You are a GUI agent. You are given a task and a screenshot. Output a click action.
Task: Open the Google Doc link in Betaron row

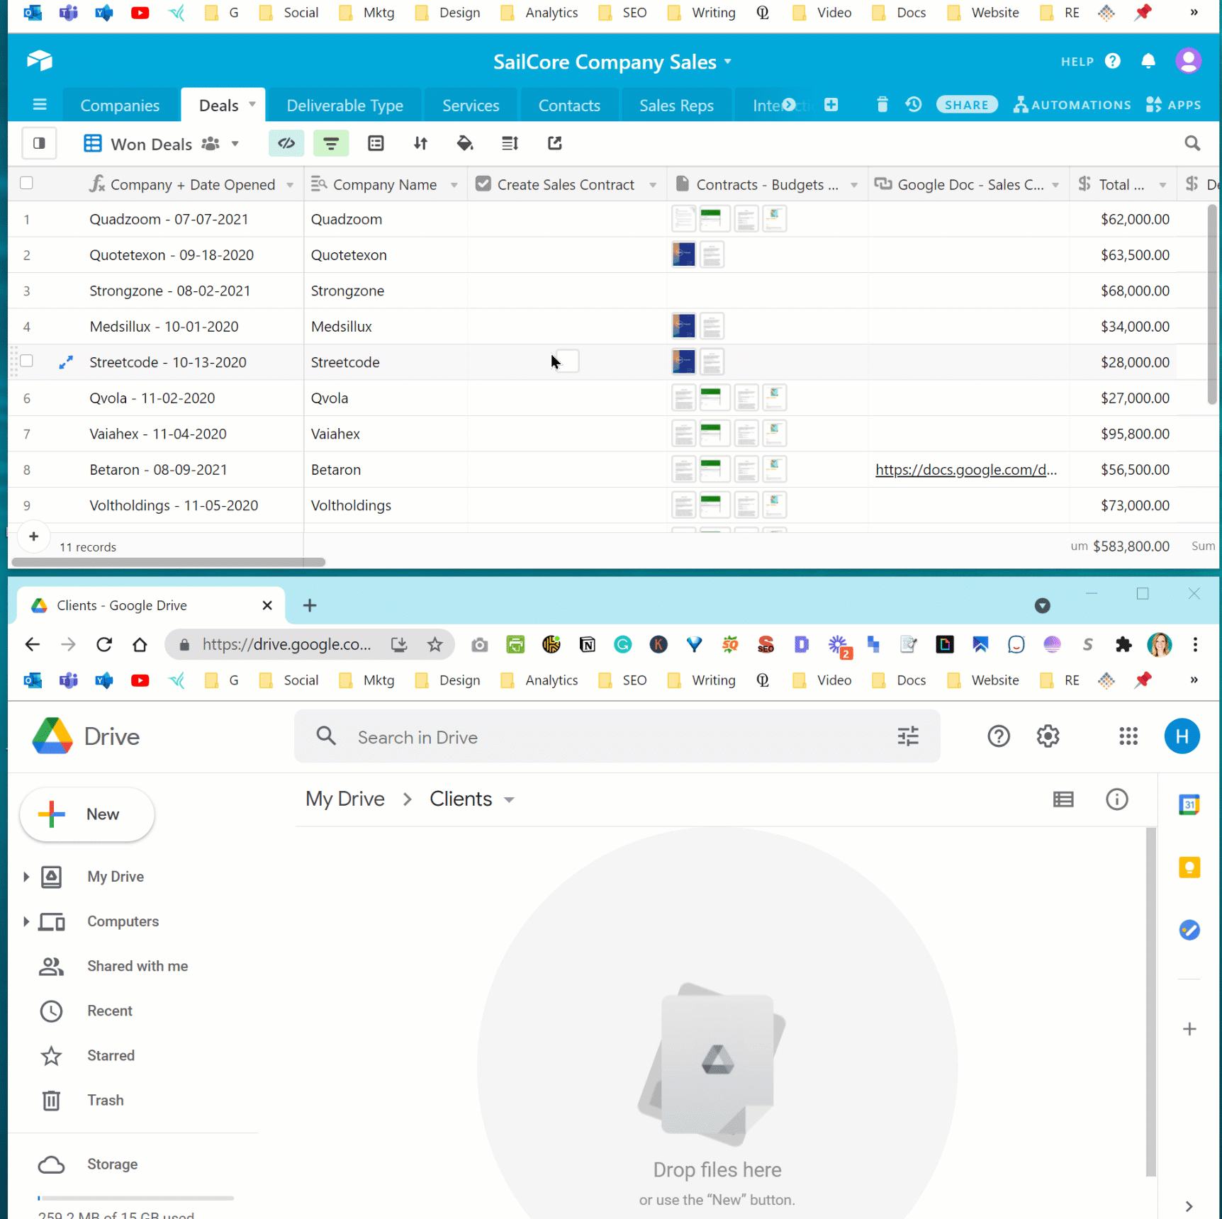(x=965, y=469)
